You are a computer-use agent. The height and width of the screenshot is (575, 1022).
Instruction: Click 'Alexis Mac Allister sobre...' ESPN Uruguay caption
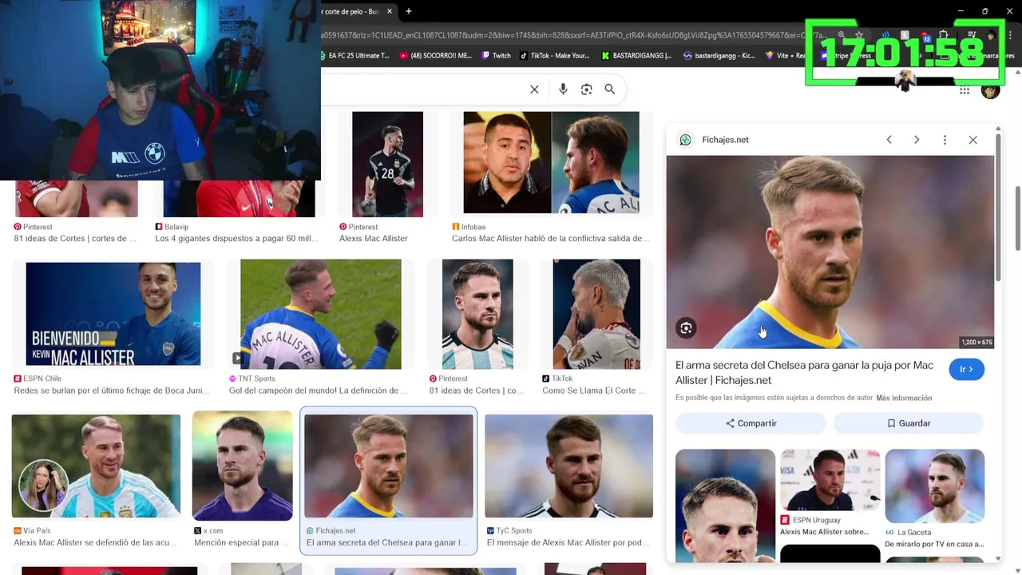pyautogui.click(x=824, y=532)
